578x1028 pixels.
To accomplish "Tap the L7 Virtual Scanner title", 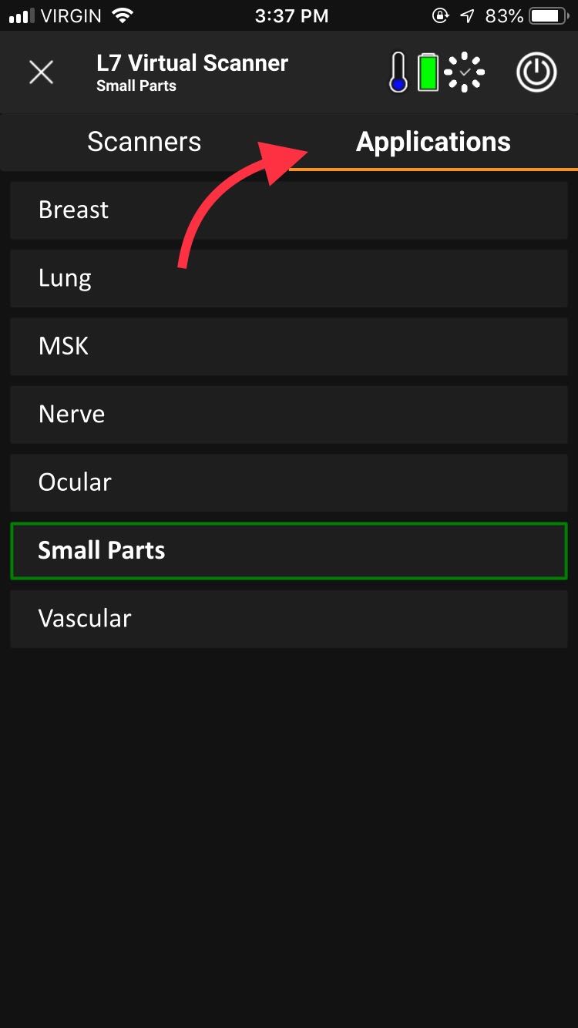I will 192,63.
